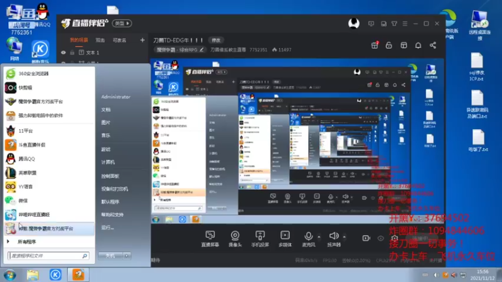Click the user avatar in title bar
The height and width of the screenshot is (282, 502).
point(354,23)
